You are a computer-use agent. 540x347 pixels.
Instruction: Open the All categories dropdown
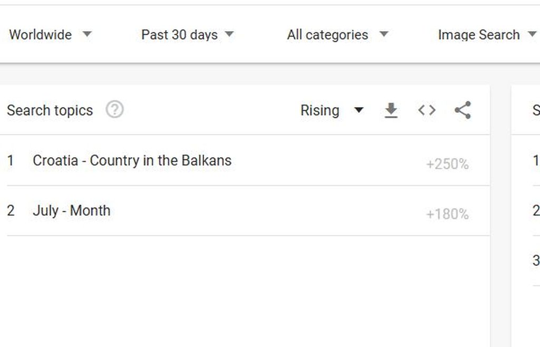(336, 35)
